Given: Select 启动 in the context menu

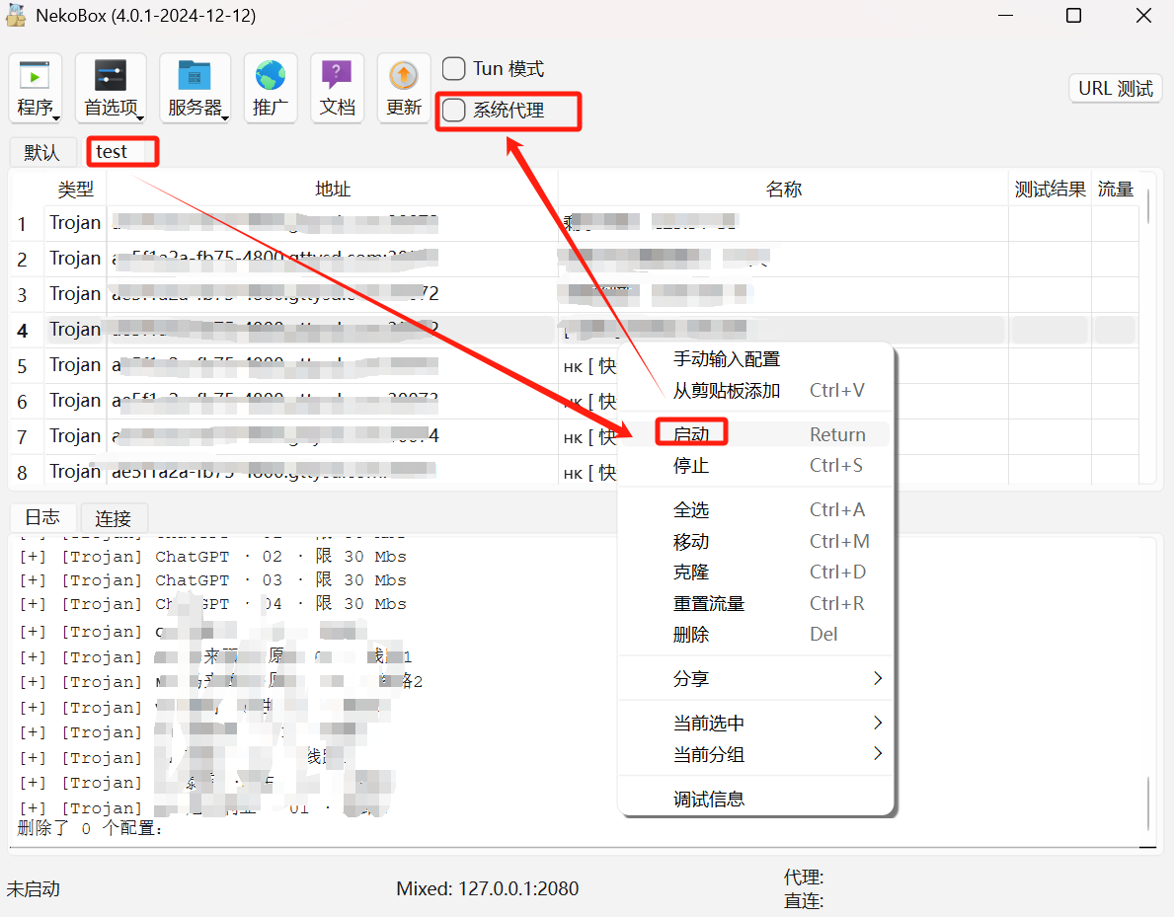Looking at the screenshot, I should click(x=691, y=434).
